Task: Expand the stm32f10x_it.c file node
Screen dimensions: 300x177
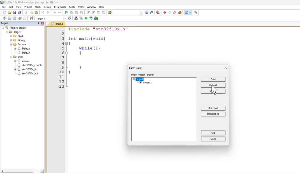Action: (x=15, y=69)
